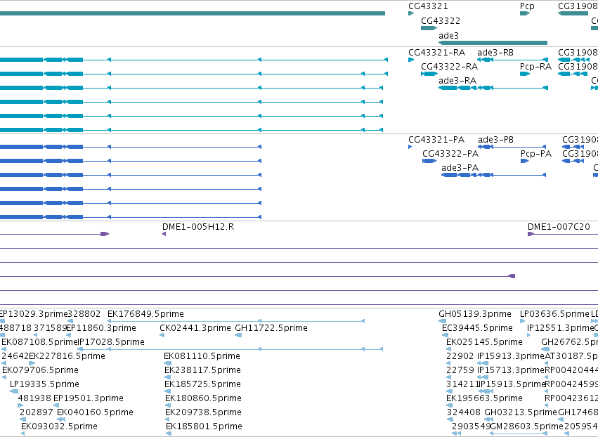Open the CG43321-RA transcript label
Viewport: 598px width, 437px height.
[436, 53]
